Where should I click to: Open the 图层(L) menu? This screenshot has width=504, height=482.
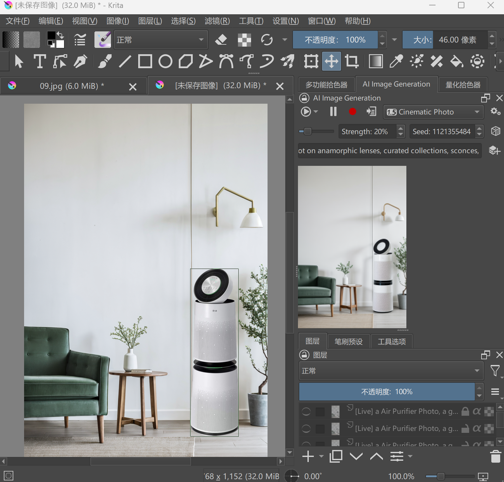click(150, 21)
